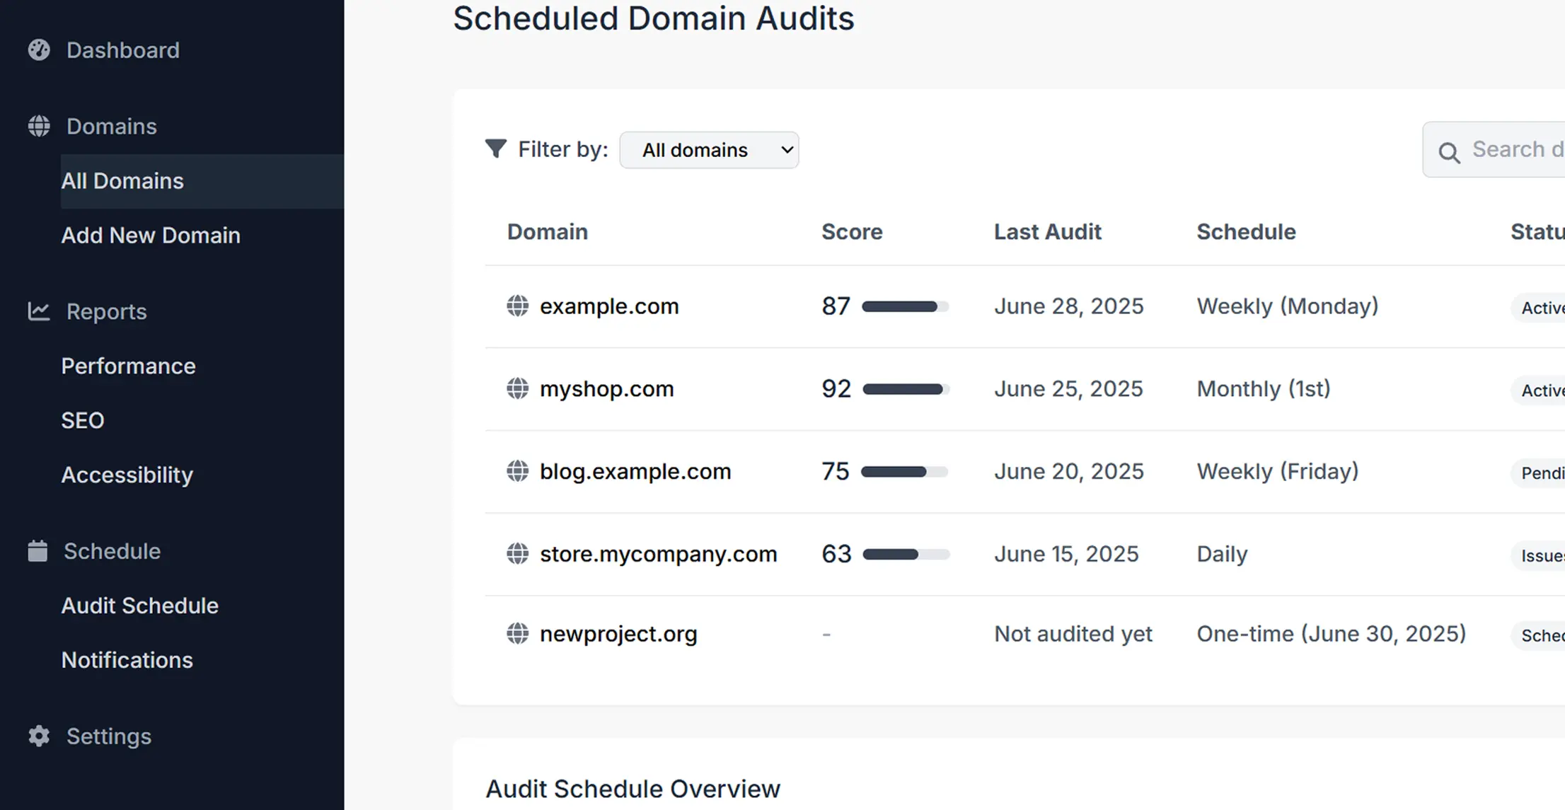Select All Domains in the sidebar
Image resolution: width=1565 pixels, height=810 pixels.
[x=123, y=181]
